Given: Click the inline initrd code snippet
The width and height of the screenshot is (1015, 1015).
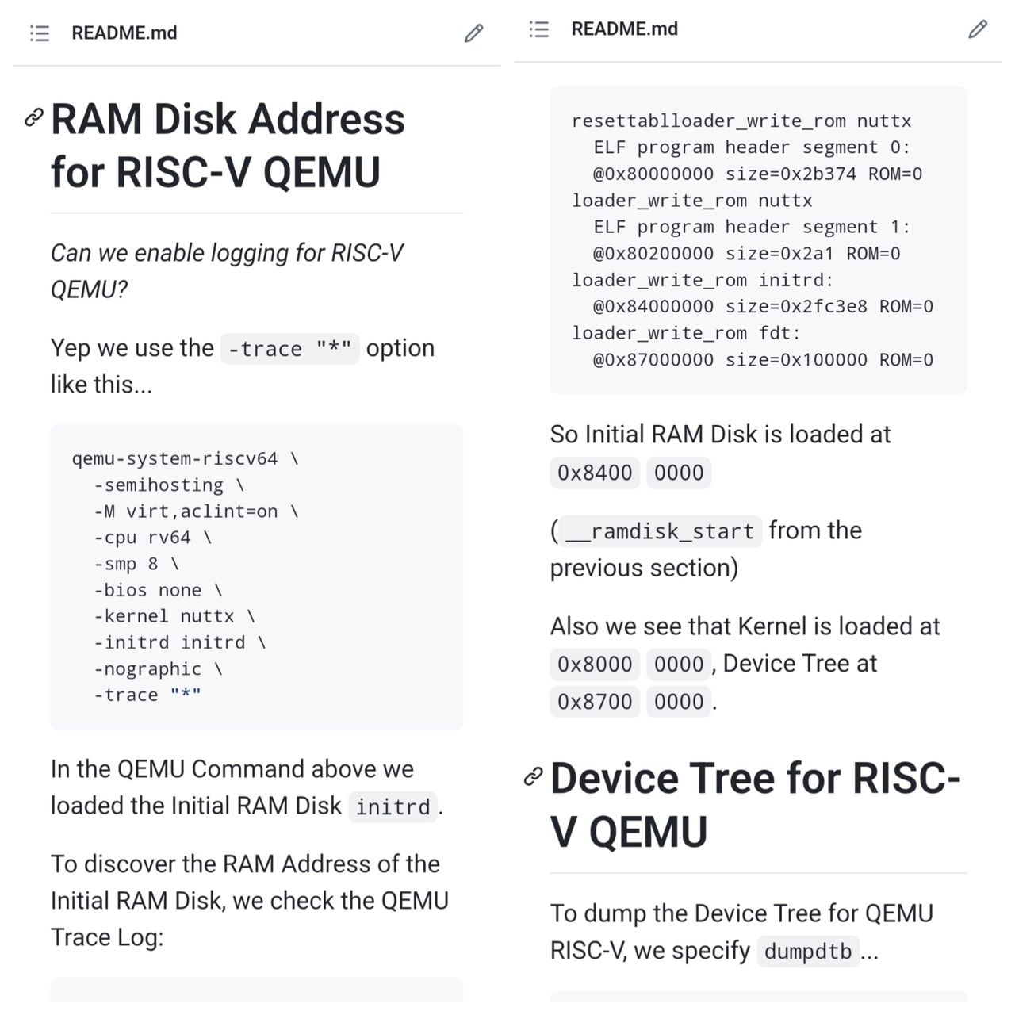Looking at the screenshot, I should pos(393,807).
